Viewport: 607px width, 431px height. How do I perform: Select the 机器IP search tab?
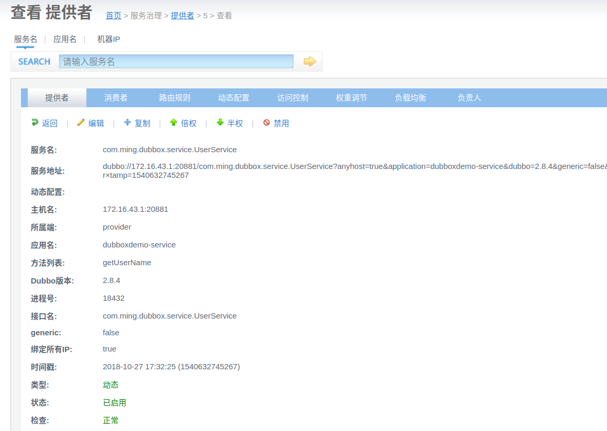[108, 39]
